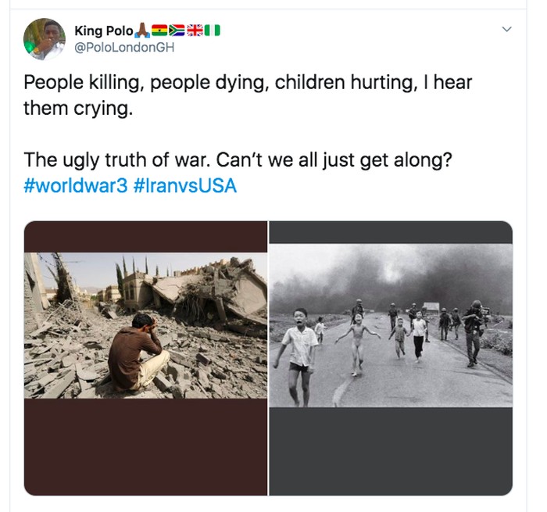Screen dimensions: 547x512
Task: Click the Nigeria flag emoji
Action: (x=213, y=30)
